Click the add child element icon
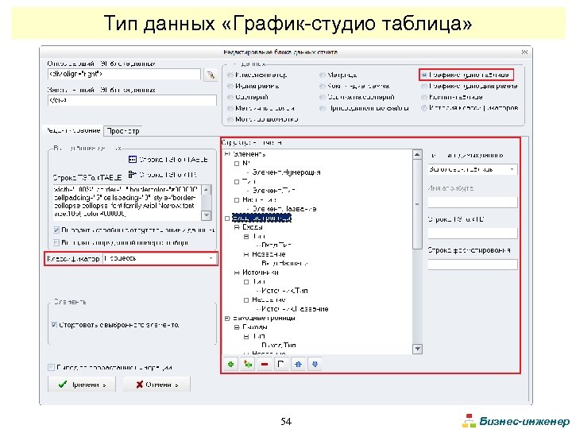572x429 pixels. pos(248,364)
